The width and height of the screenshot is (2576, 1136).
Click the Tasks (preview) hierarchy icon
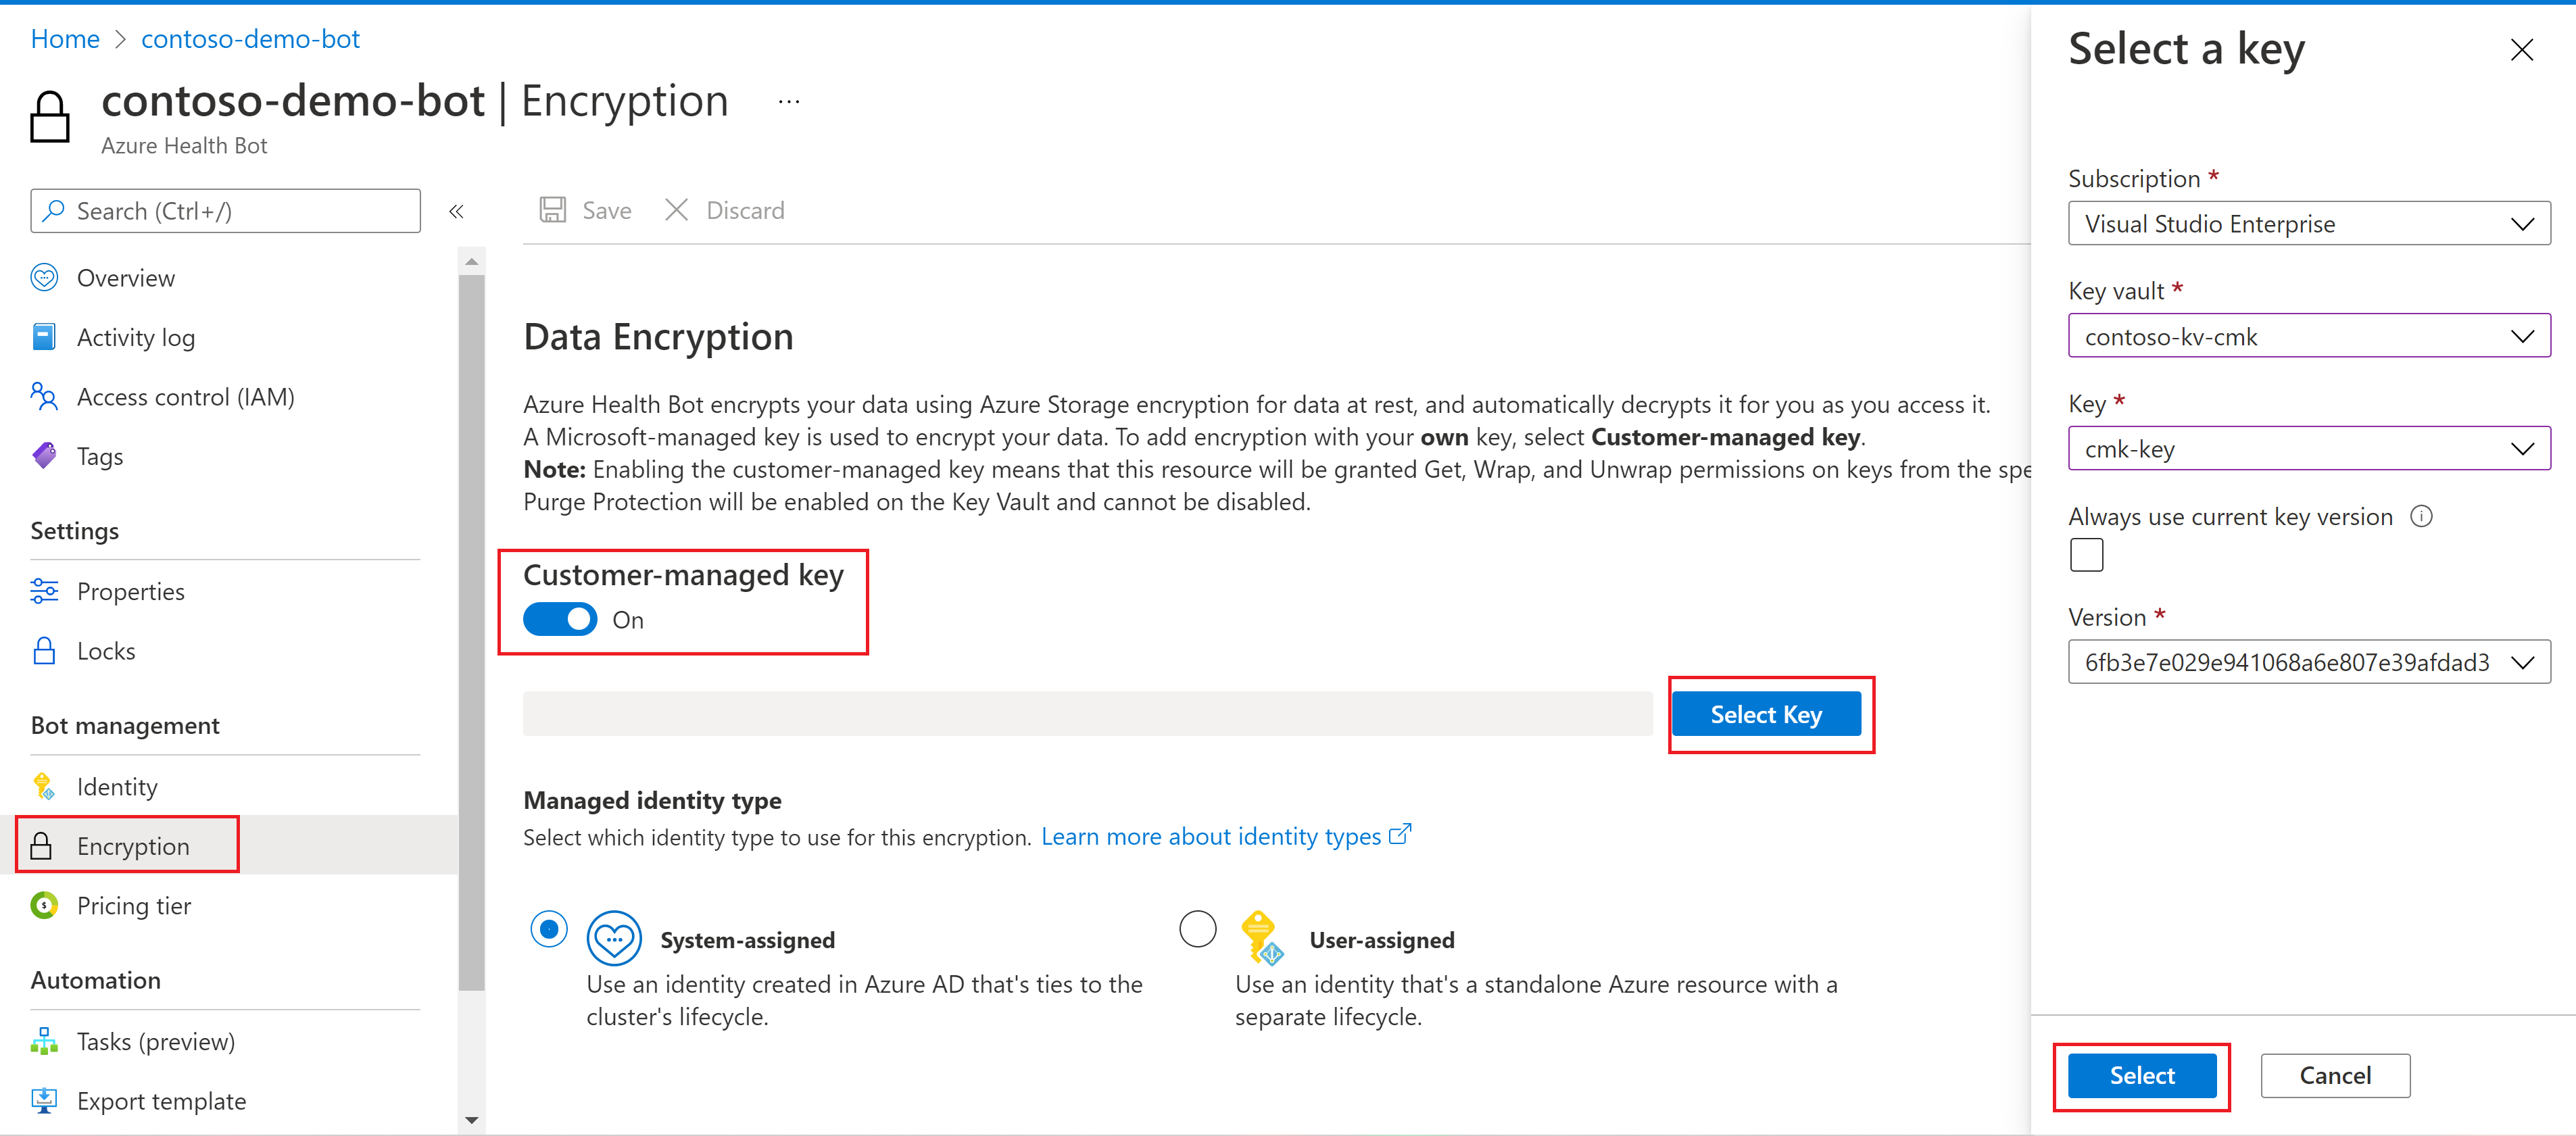(x=44, y=1041)
